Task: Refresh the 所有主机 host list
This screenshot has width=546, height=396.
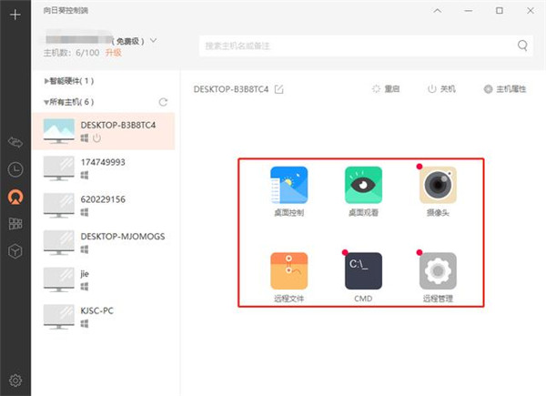Action: click(164, 103)
